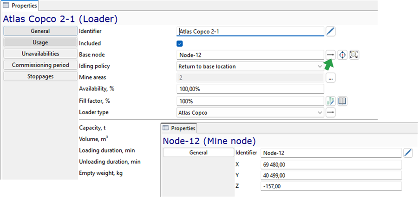Open the General section for the loader

coord(40,31)
